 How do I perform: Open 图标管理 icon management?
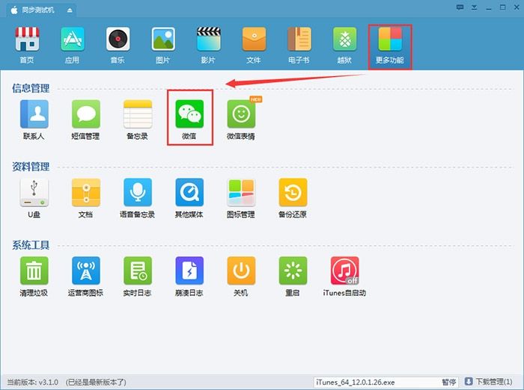(241, 193)
